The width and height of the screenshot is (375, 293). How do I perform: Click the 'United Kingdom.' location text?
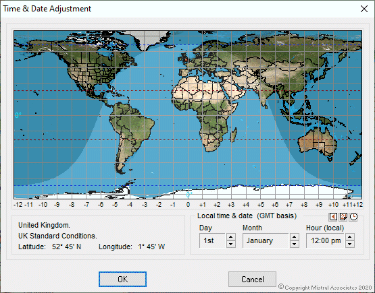44,225
